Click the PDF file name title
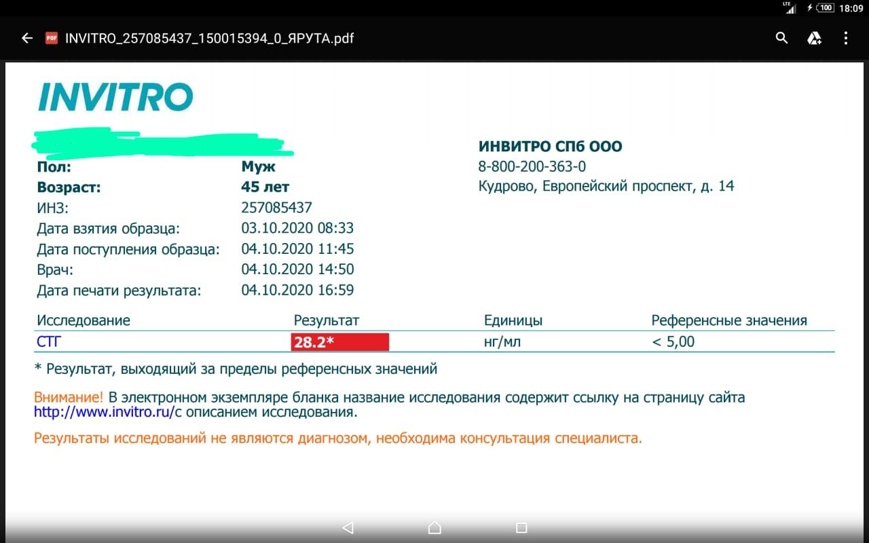 point(209,38)
